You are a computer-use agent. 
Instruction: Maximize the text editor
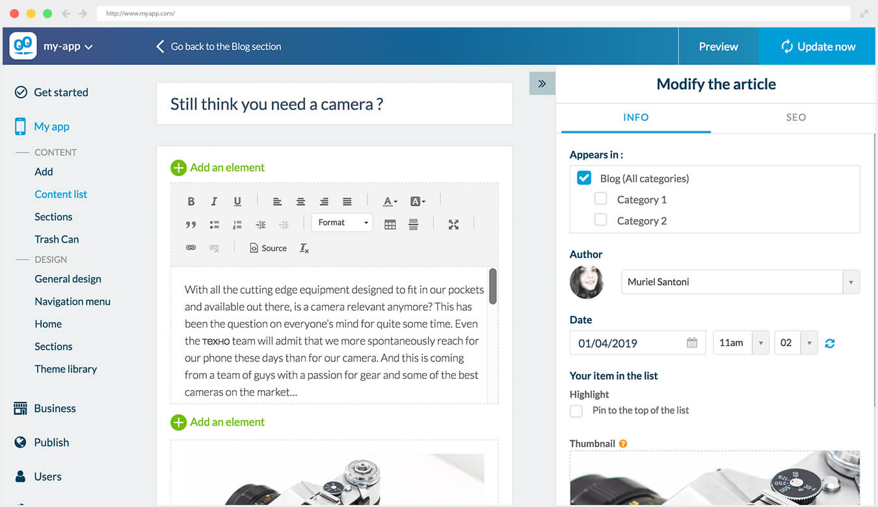(453, 225)
